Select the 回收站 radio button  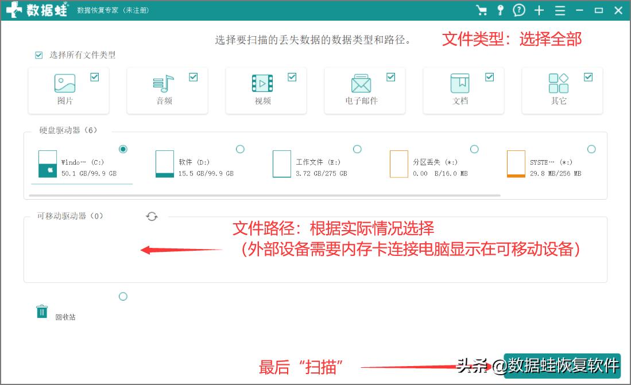(123, 296)
